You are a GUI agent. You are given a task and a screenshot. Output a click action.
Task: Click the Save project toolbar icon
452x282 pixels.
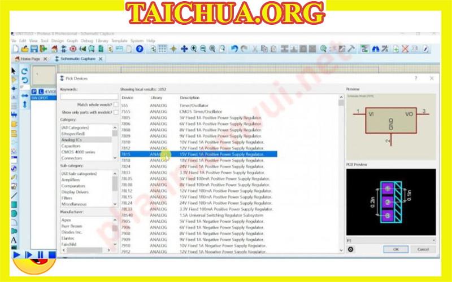coord(34,49)
